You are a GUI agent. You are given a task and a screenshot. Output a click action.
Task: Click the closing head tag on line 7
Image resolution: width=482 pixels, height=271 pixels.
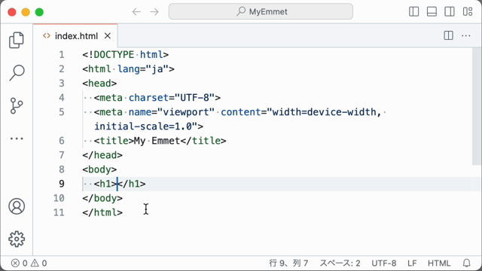(102, 155)
